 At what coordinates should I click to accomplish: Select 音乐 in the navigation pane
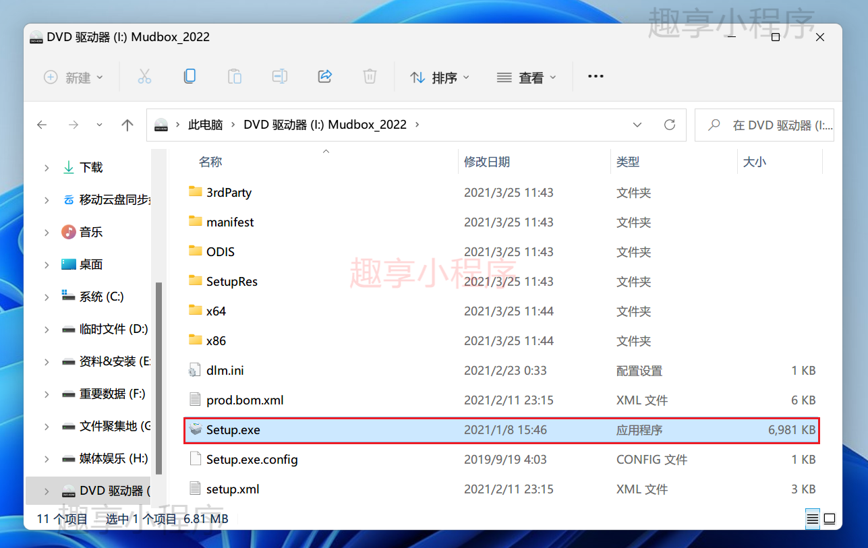(91, 232)
